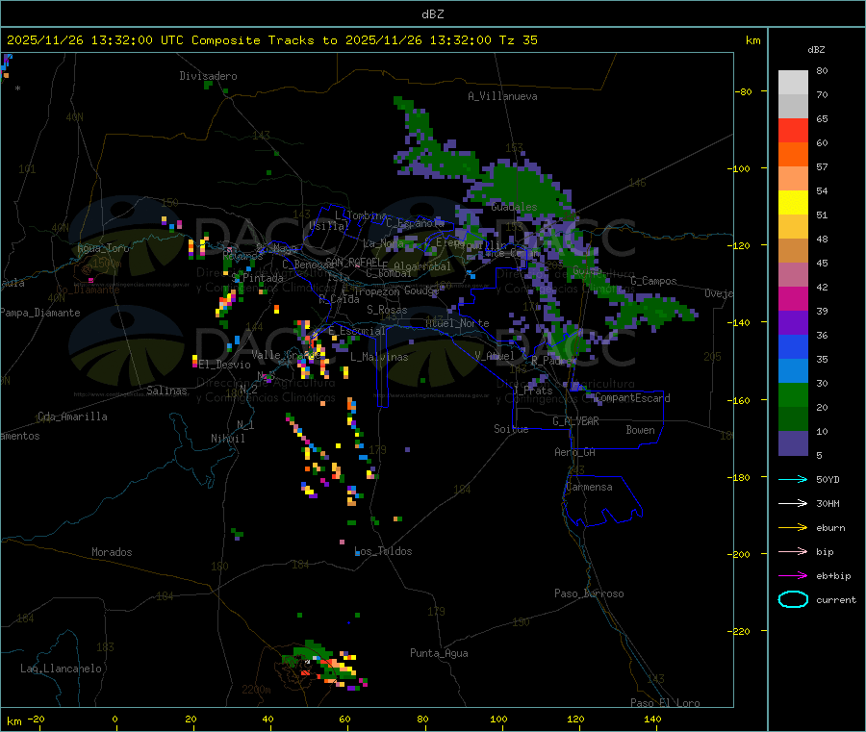This screenshot has width=866, height=732.
Task: Select the purple 10 dBZ legend swatch
Action: [793, 442]
